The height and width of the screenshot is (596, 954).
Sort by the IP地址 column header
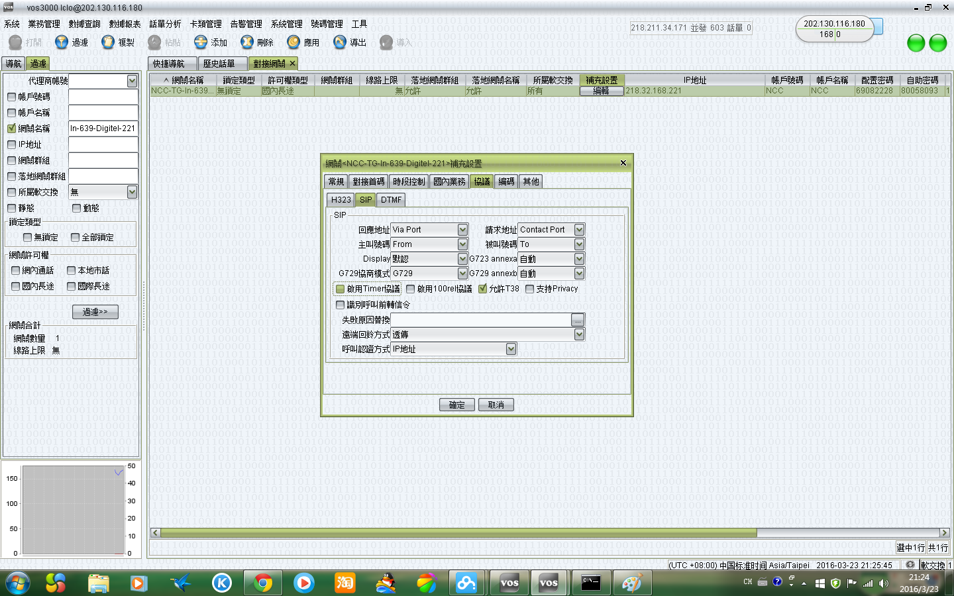click(695, 80)
